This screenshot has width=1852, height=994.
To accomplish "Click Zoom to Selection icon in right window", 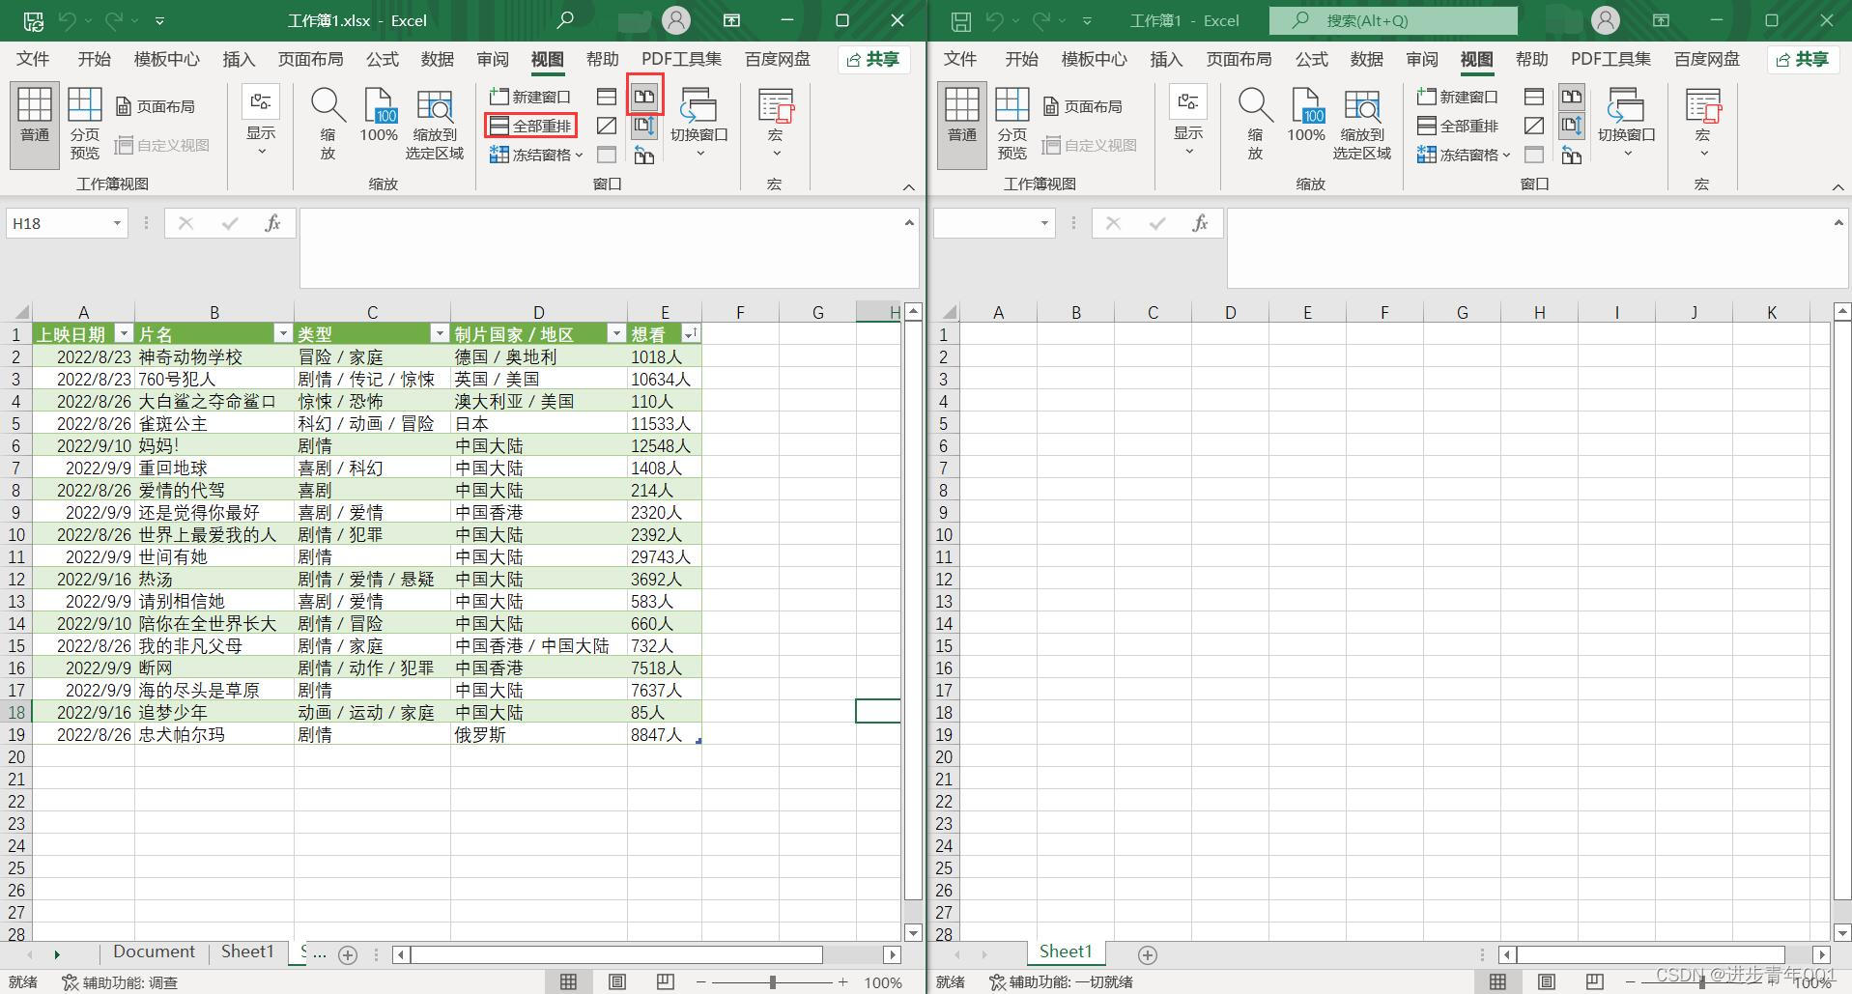I will pyautogui.click(x=1362, y=124).
